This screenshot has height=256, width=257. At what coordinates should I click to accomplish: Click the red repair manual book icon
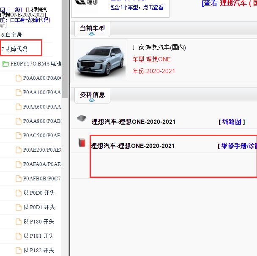[x=82, y=143]
